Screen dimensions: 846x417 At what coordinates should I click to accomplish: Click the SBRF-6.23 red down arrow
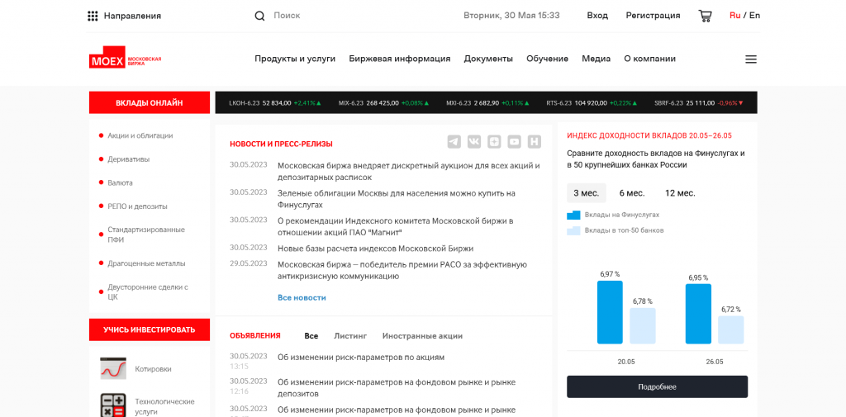point(741,102)
